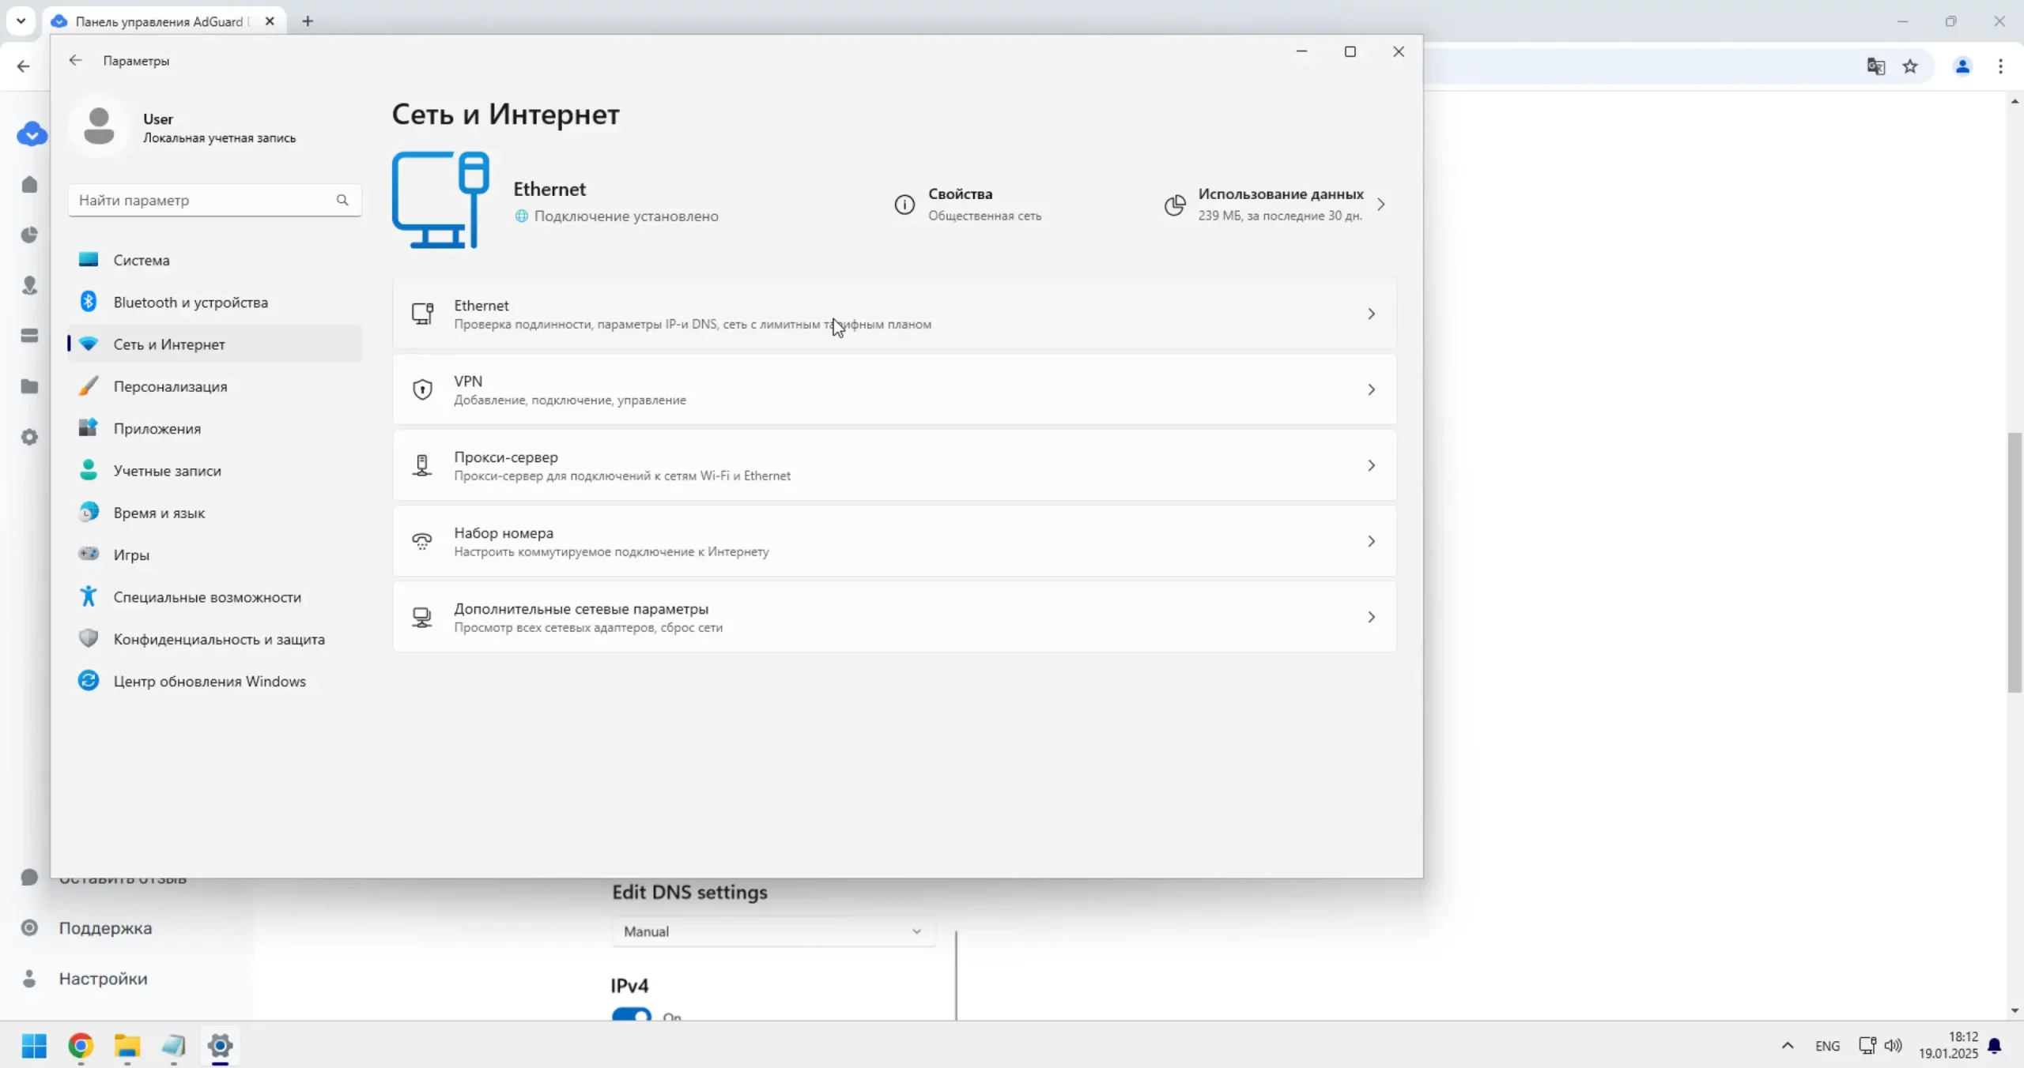This screenshot has height=1068, width=2024.
Task: Click the Найти параметр search field
Action: click(x=204, y=200)
